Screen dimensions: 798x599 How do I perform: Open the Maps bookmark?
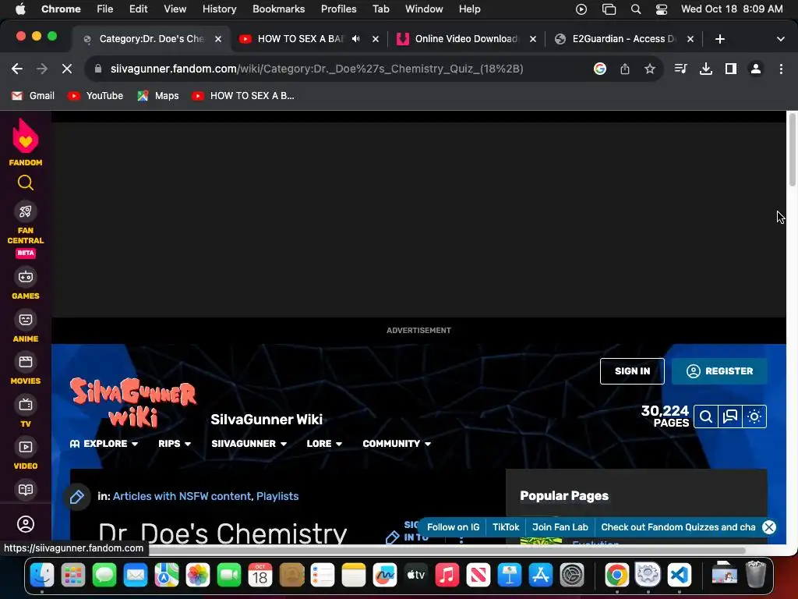158,96
